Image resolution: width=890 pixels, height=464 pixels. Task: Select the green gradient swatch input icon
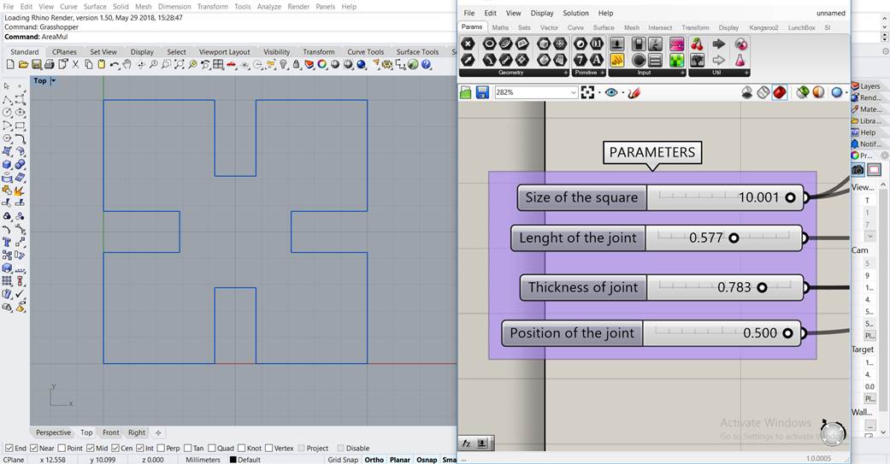(x=676, y=60)
